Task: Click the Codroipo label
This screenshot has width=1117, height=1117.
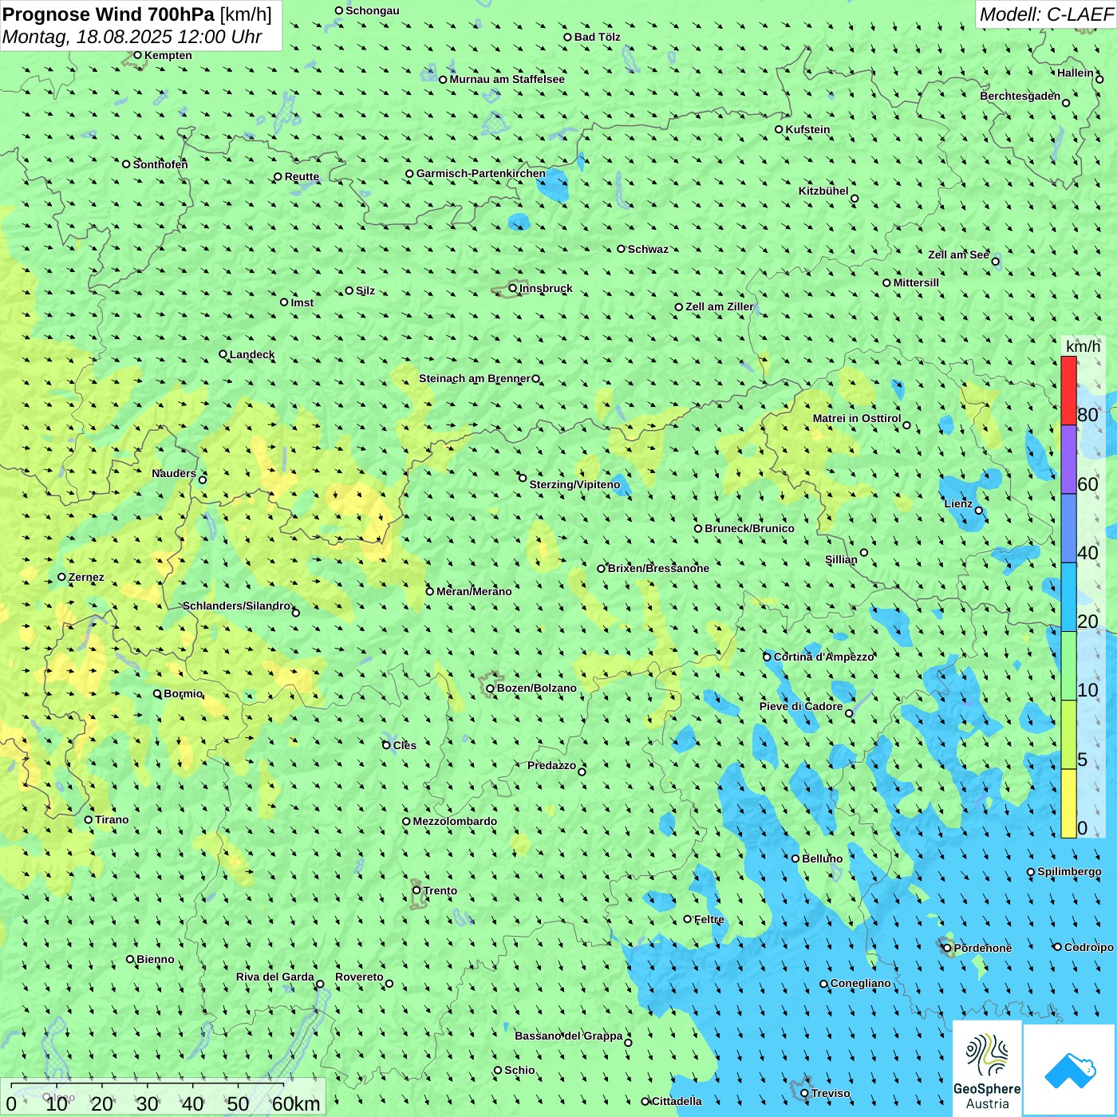Action: (1089, 947)
